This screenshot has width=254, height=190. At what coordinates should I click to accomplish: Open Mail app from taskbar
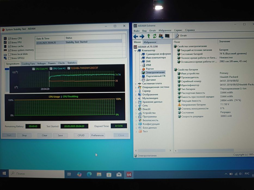pyautogui.click(x=119, y=175)
